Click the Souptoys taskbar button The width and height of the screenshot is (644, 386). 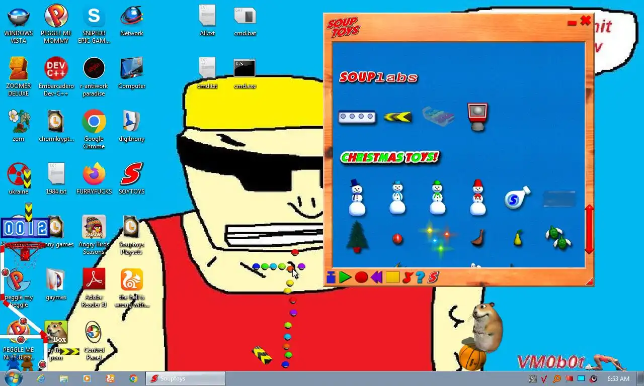186,378
